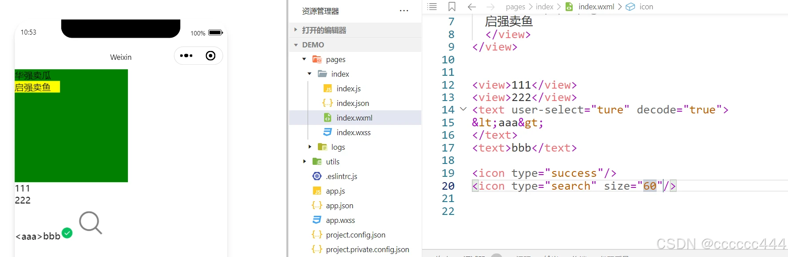The width and height of the screenshot is (788, 257).
Task: Expand the utils folder
Action: [x=305, y=161]
